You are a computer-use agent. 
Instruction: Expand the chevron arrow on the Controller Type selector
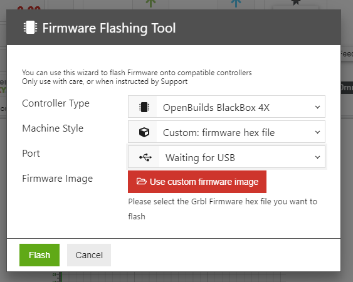pos(317,107)
